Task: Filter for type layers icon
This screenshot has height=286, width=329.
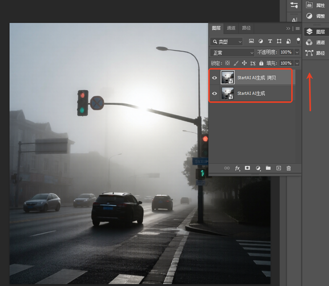Action: (270, 41)
